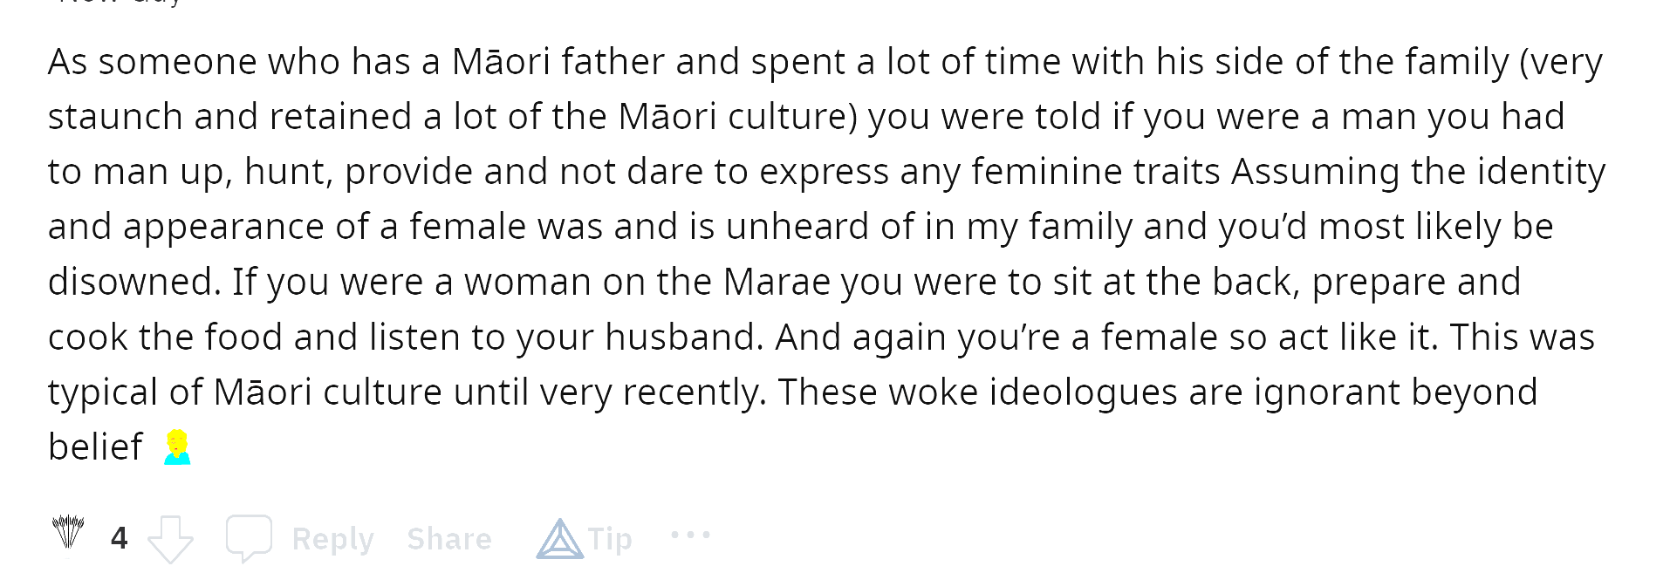Click the speech bubble reply icon
1670x573 pixels.
pos(250,537)
